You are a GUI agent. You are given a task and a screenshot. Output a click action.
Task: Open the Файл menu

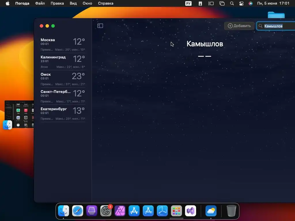click(40, 3)
